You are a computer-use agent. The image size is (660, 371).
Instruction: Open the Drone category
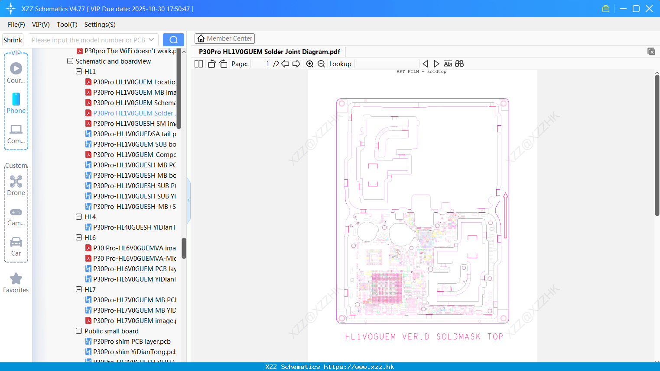pyautogui.click(x=16, y=185)
